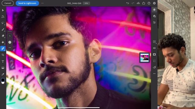
Task: Select the Type tool
Action: [3, 61]
